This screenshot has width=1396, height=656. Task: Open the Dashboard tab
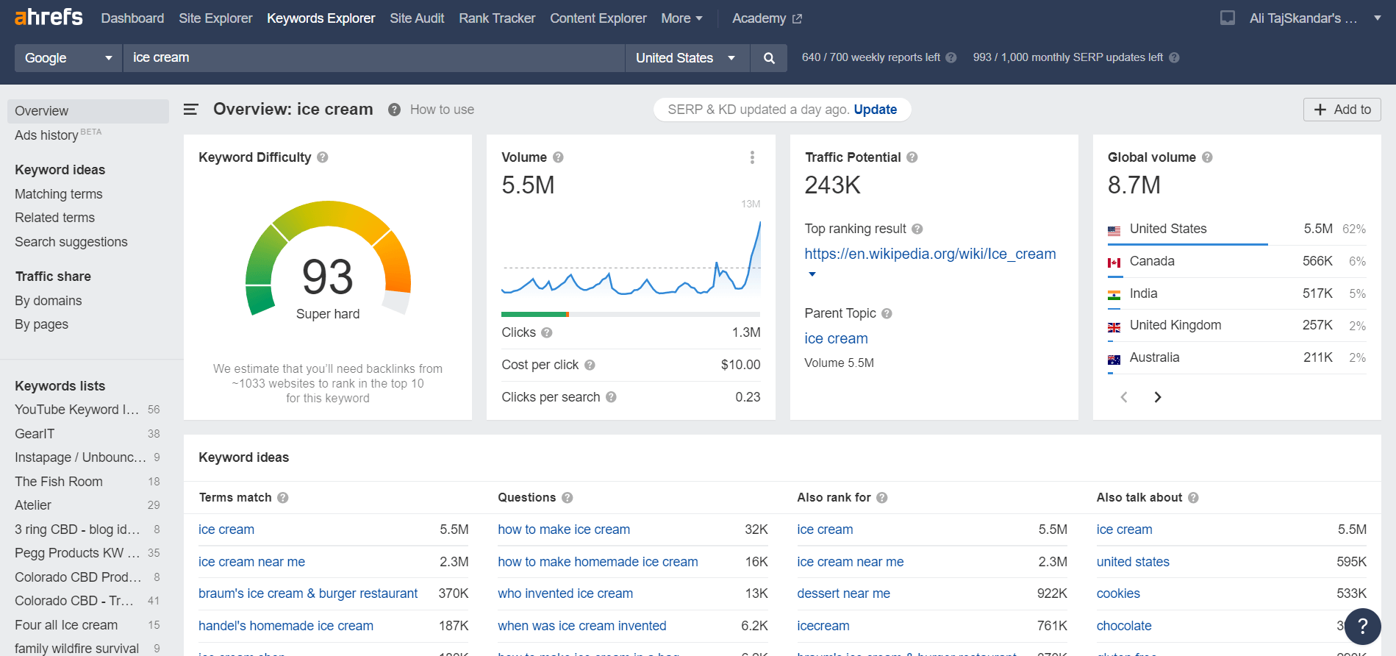click(x=132, y=18)
